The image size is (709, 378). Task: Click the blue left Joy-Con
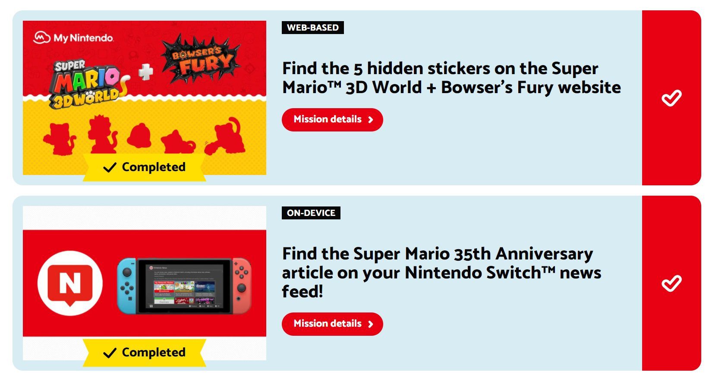pyautogui.click(x=127, y=286)
